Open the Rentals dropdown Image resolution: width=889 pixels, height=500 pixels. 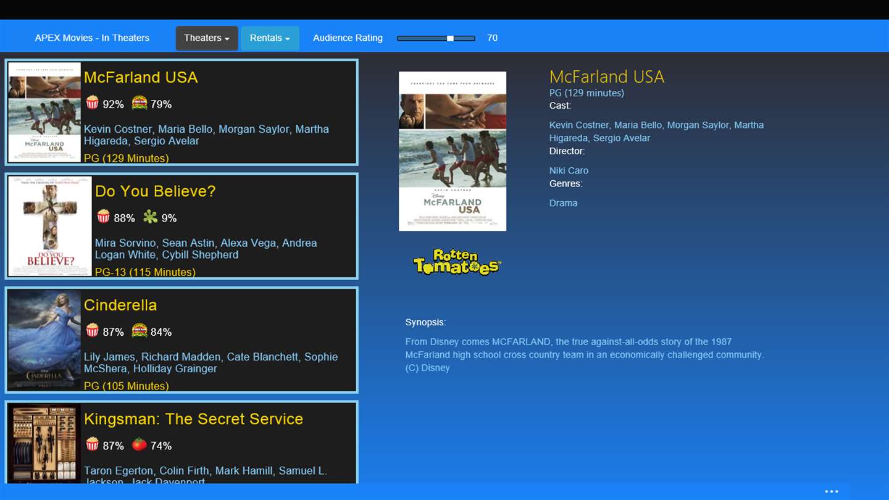pyautogui.click(x=270, y=38)
